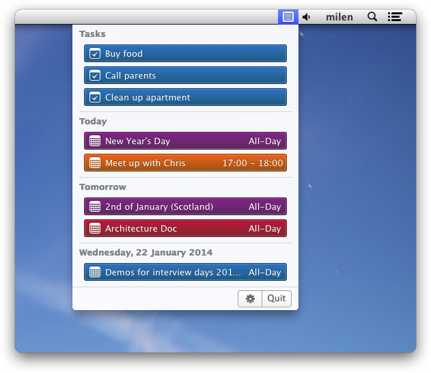The width and height of the screenshot is (431, 373).
Task: Open Demos for interview days event
Action: tap(185, 272)
